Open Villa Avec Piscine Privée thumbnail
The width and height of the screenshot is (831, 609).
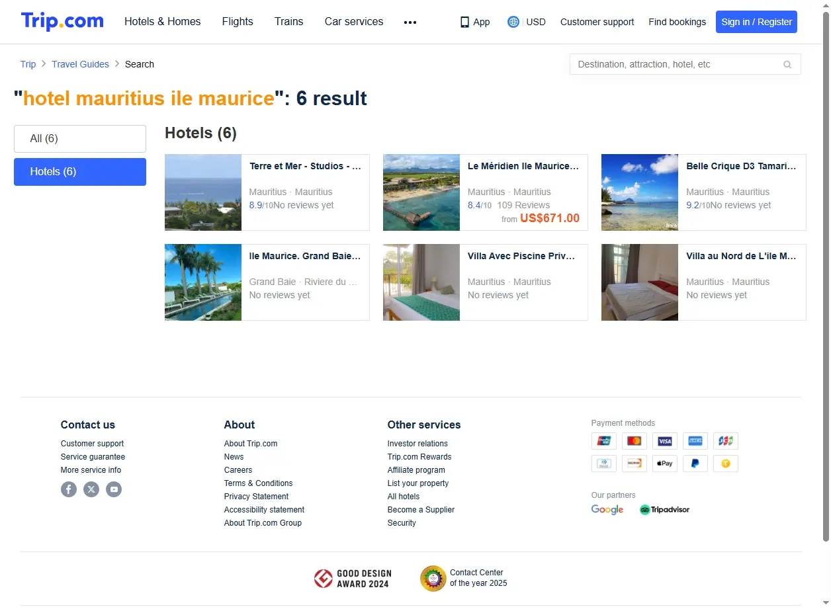click(421, 282)
